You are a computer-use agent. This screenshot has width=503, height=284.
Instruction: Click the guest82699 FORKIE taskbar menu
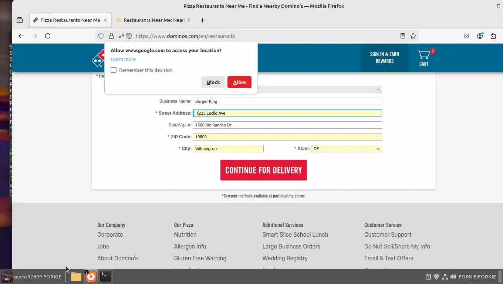31,277
